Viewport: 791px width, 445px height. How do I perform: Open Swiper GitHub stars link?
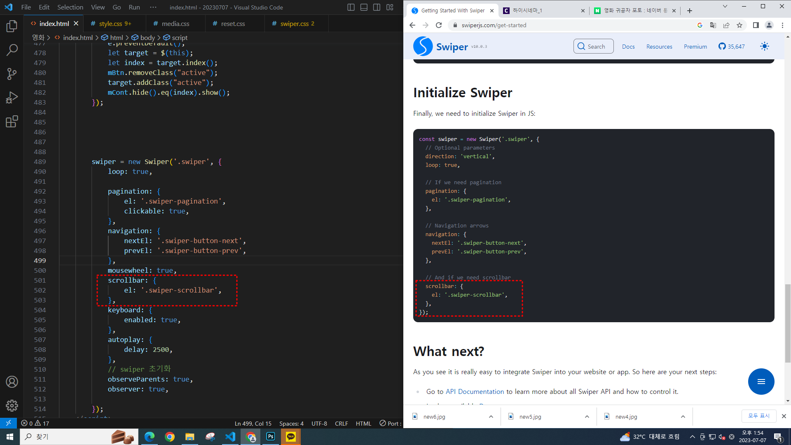[x=732, y=47]
